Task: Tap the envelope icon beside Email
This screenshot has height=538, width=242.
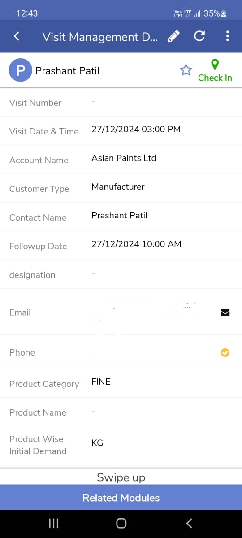Action: point(225,312)
